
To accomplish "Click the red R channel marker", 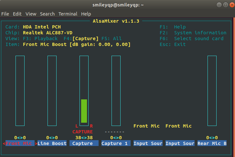I will click(x=91, y=126).
